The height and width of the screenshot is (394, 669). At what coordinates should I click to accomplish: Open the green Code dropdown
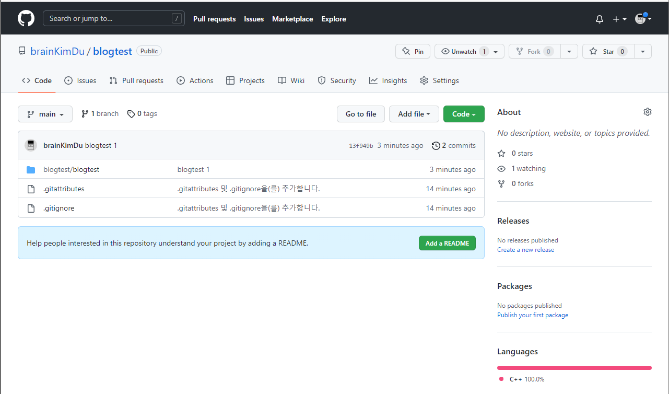464,114
